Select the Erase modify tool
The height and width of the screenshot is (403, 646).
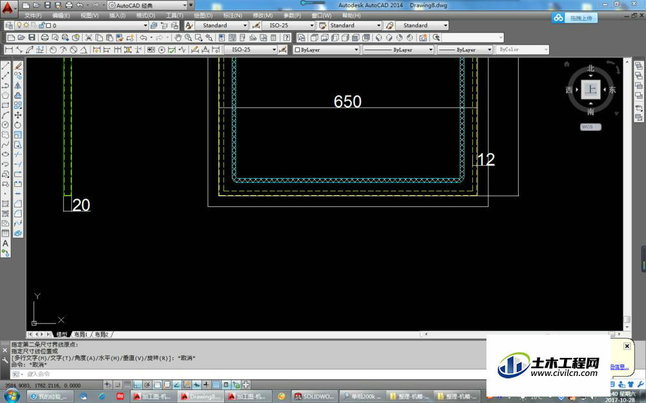[x=18, y=66]
